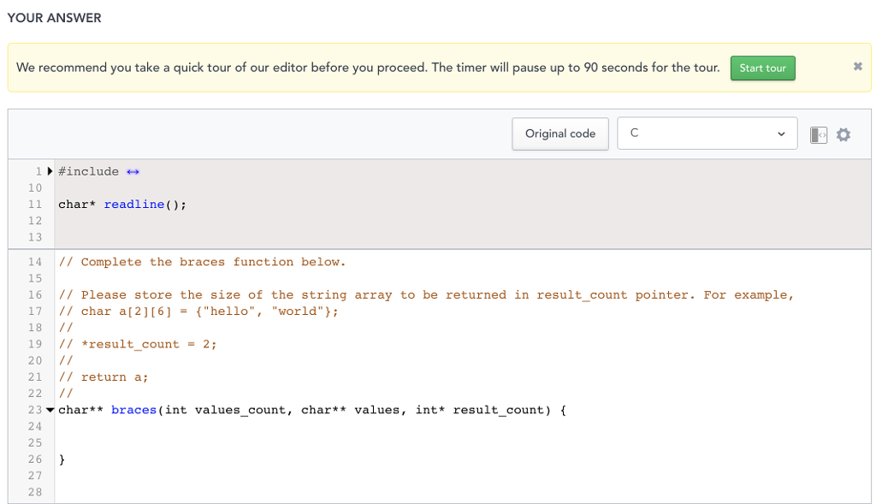Click line number 23 in the gutter
This screenshot has height=504, width=876.
point(35,409)
